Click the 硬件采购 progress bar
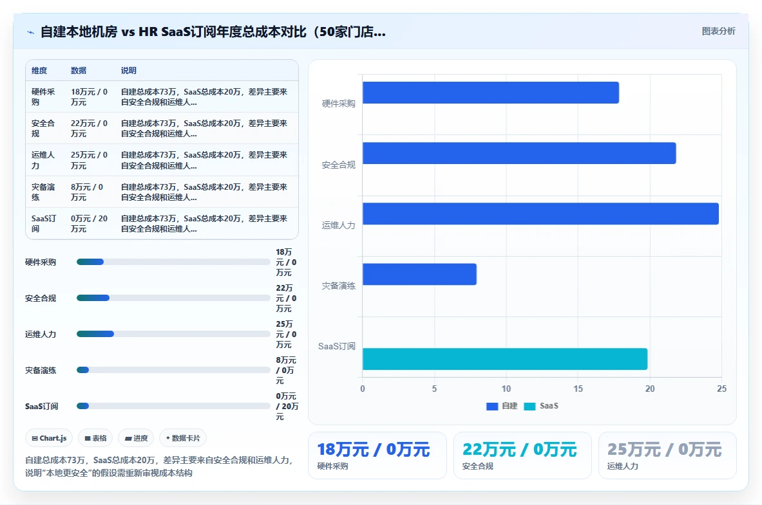Viewport: 762px width, 505px height. click(x=173, y=262)
